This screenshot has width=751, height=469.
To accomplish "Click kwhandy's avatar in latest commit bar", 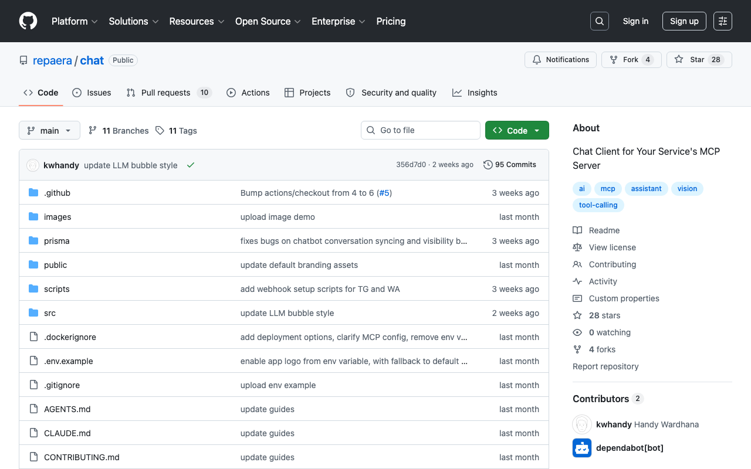I will pyautogui.click(x=33, y=165).
